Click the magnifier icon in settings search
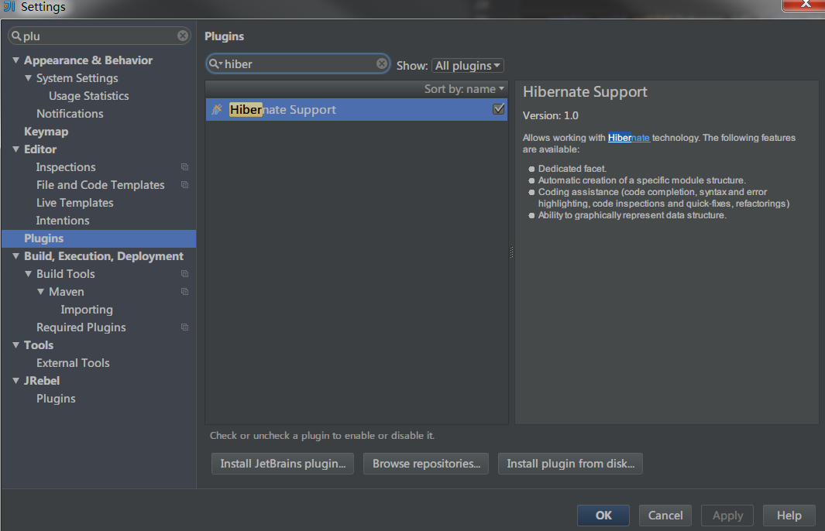 [16, 36]
